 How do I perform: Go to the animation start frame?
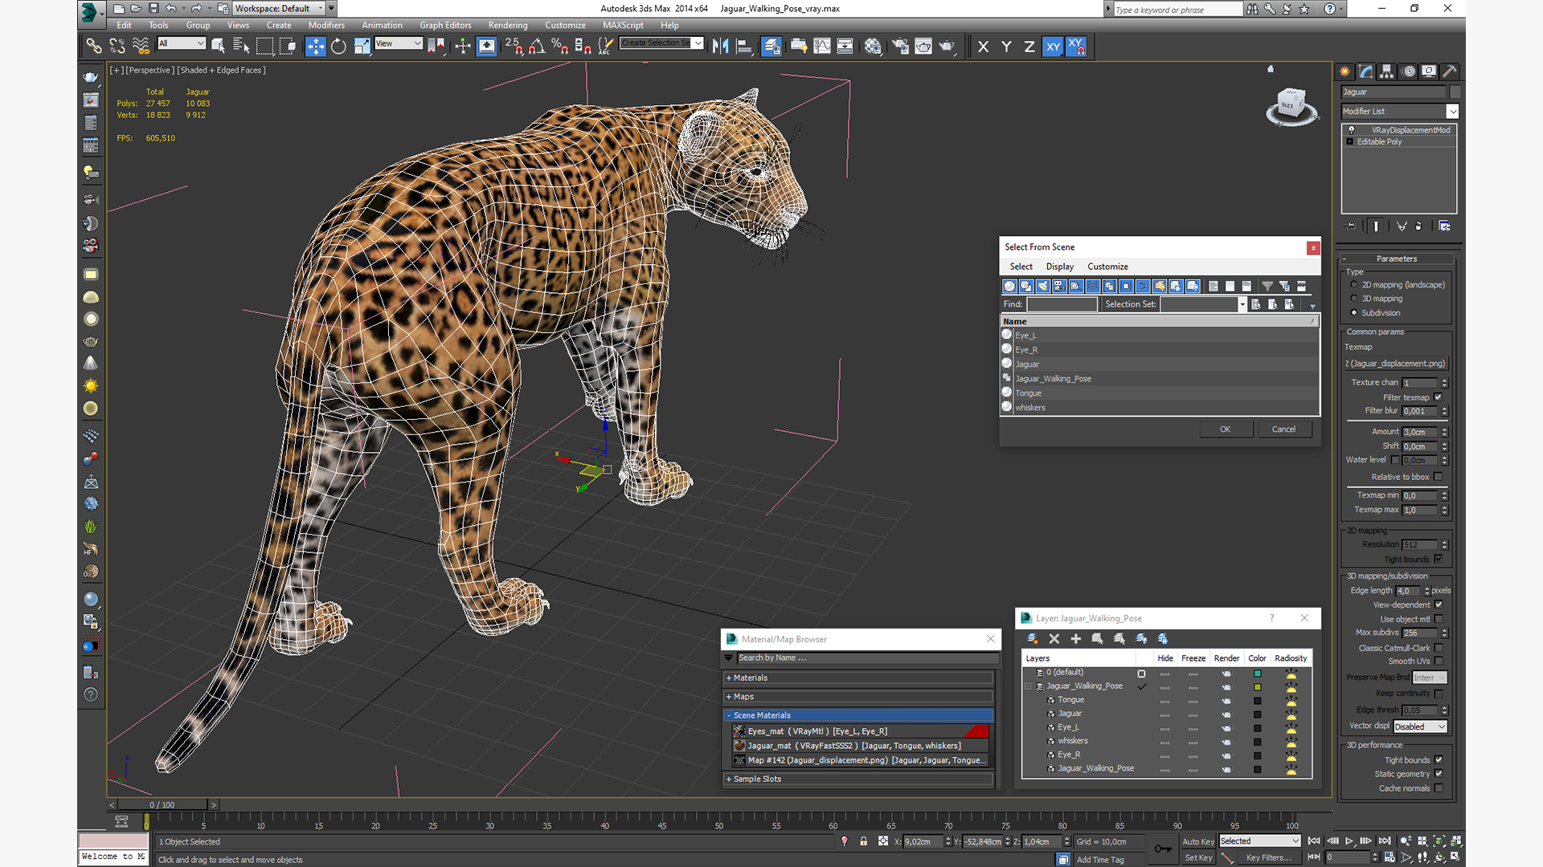[1314, 841]
